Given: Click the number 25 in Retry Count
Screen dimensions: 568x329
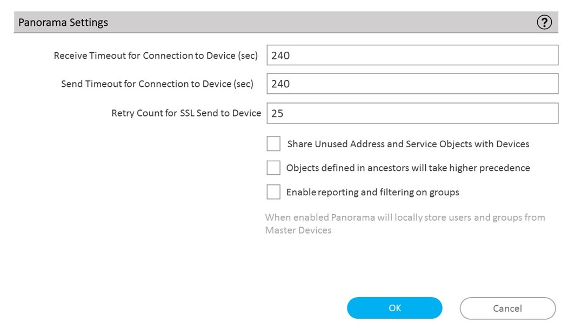Looking at the screenshot, I should [277, 113].
